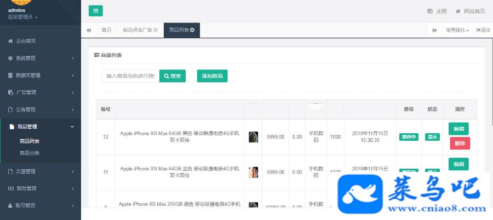This screenshot has height=220, width=493.
Task: Click the theme icon beside 主题
Action: click(x=430, y=11)
